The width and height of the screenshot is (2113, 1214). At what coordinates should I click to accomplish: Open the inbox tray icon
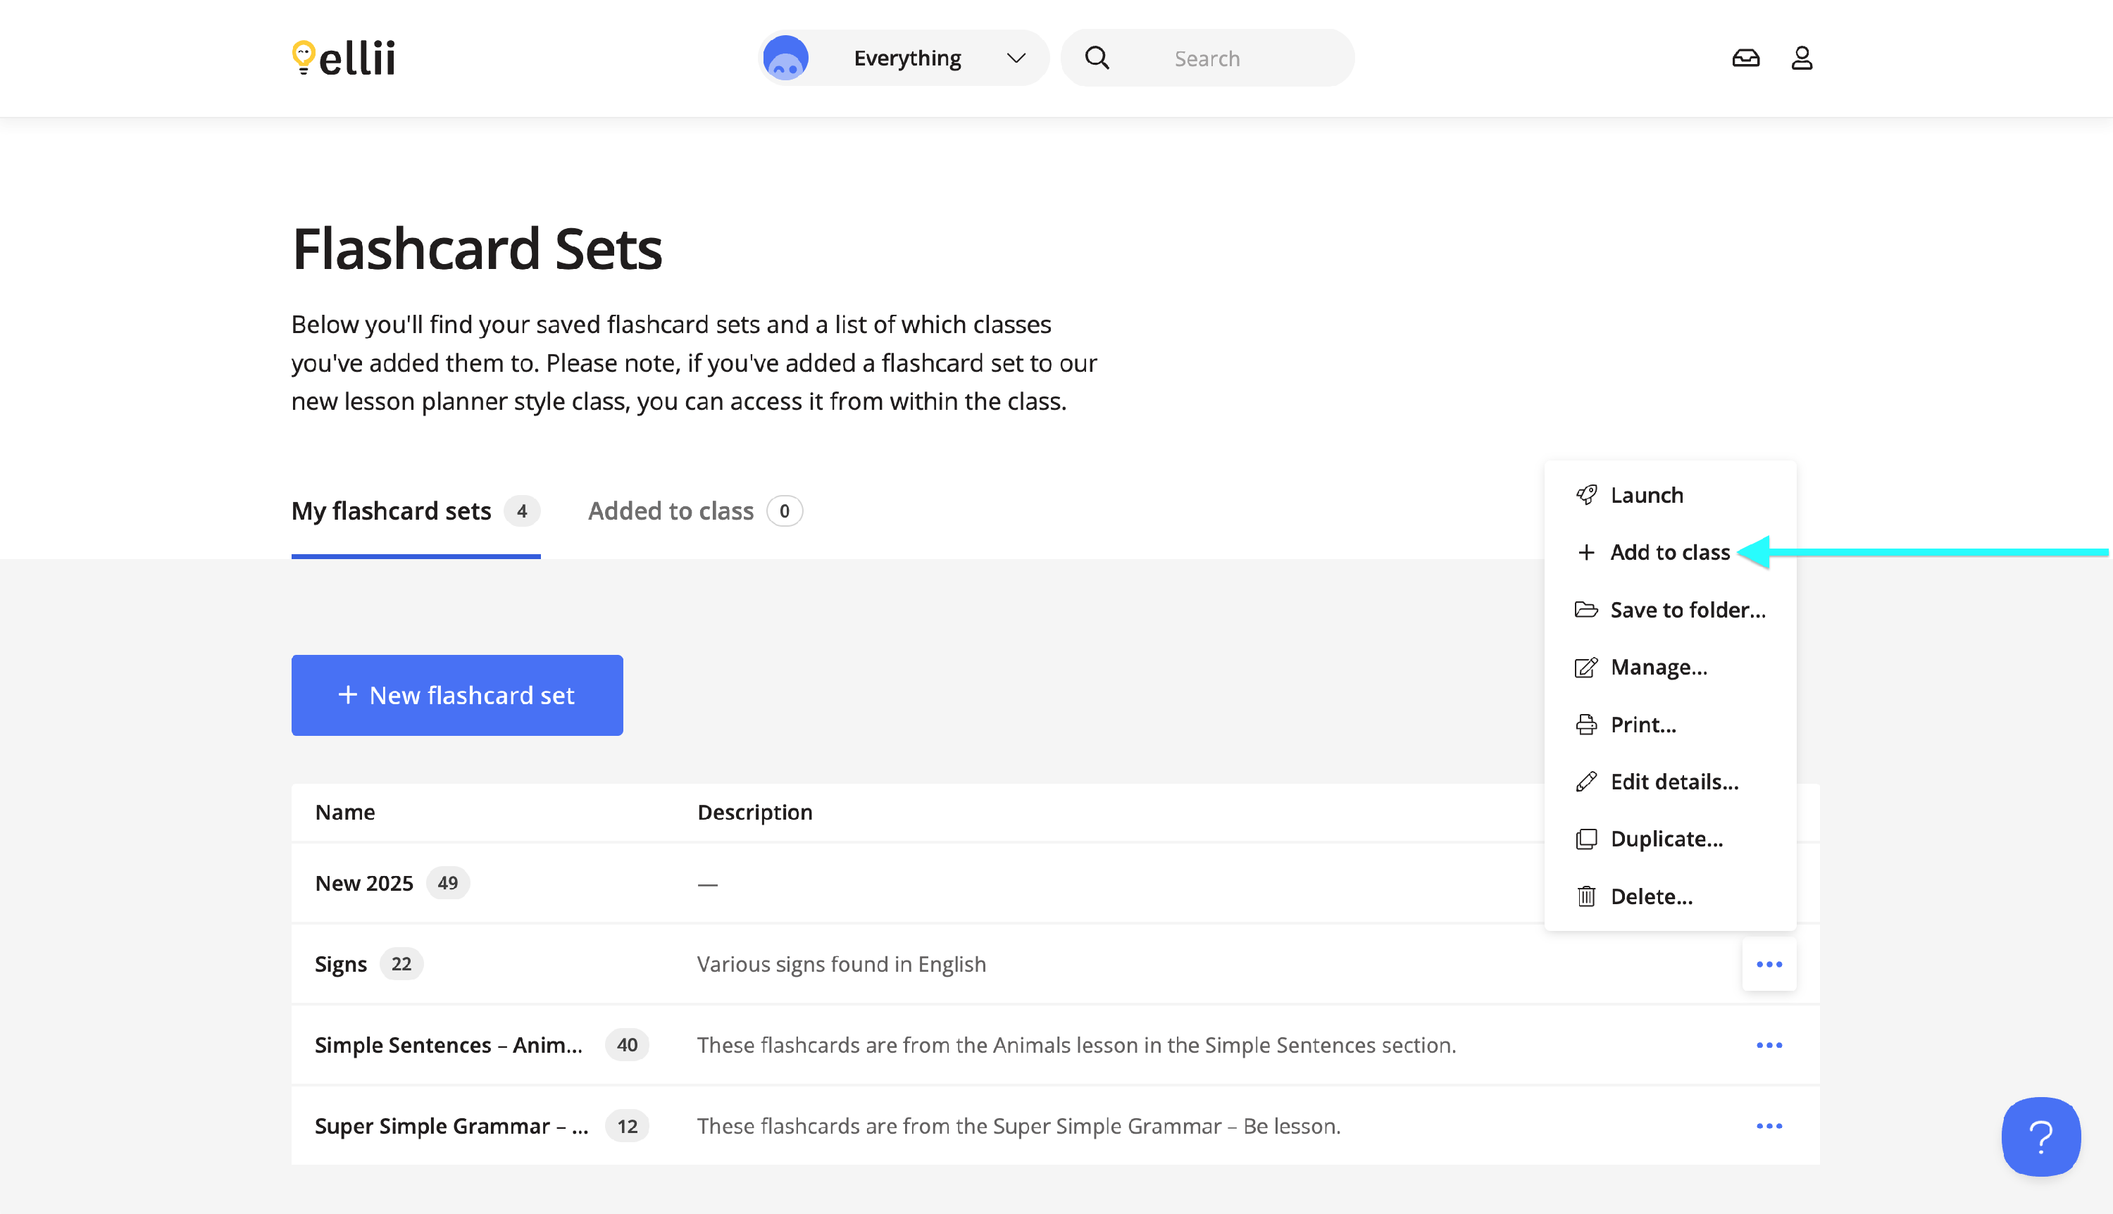pyautogui.click(x=1745, y=58)
